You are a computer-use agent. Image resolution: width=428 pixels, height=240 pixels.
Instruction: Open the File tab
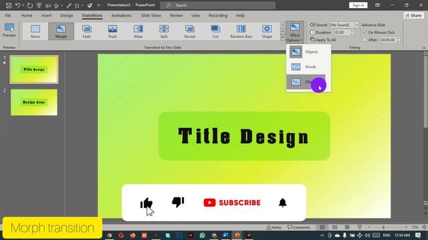8,15
